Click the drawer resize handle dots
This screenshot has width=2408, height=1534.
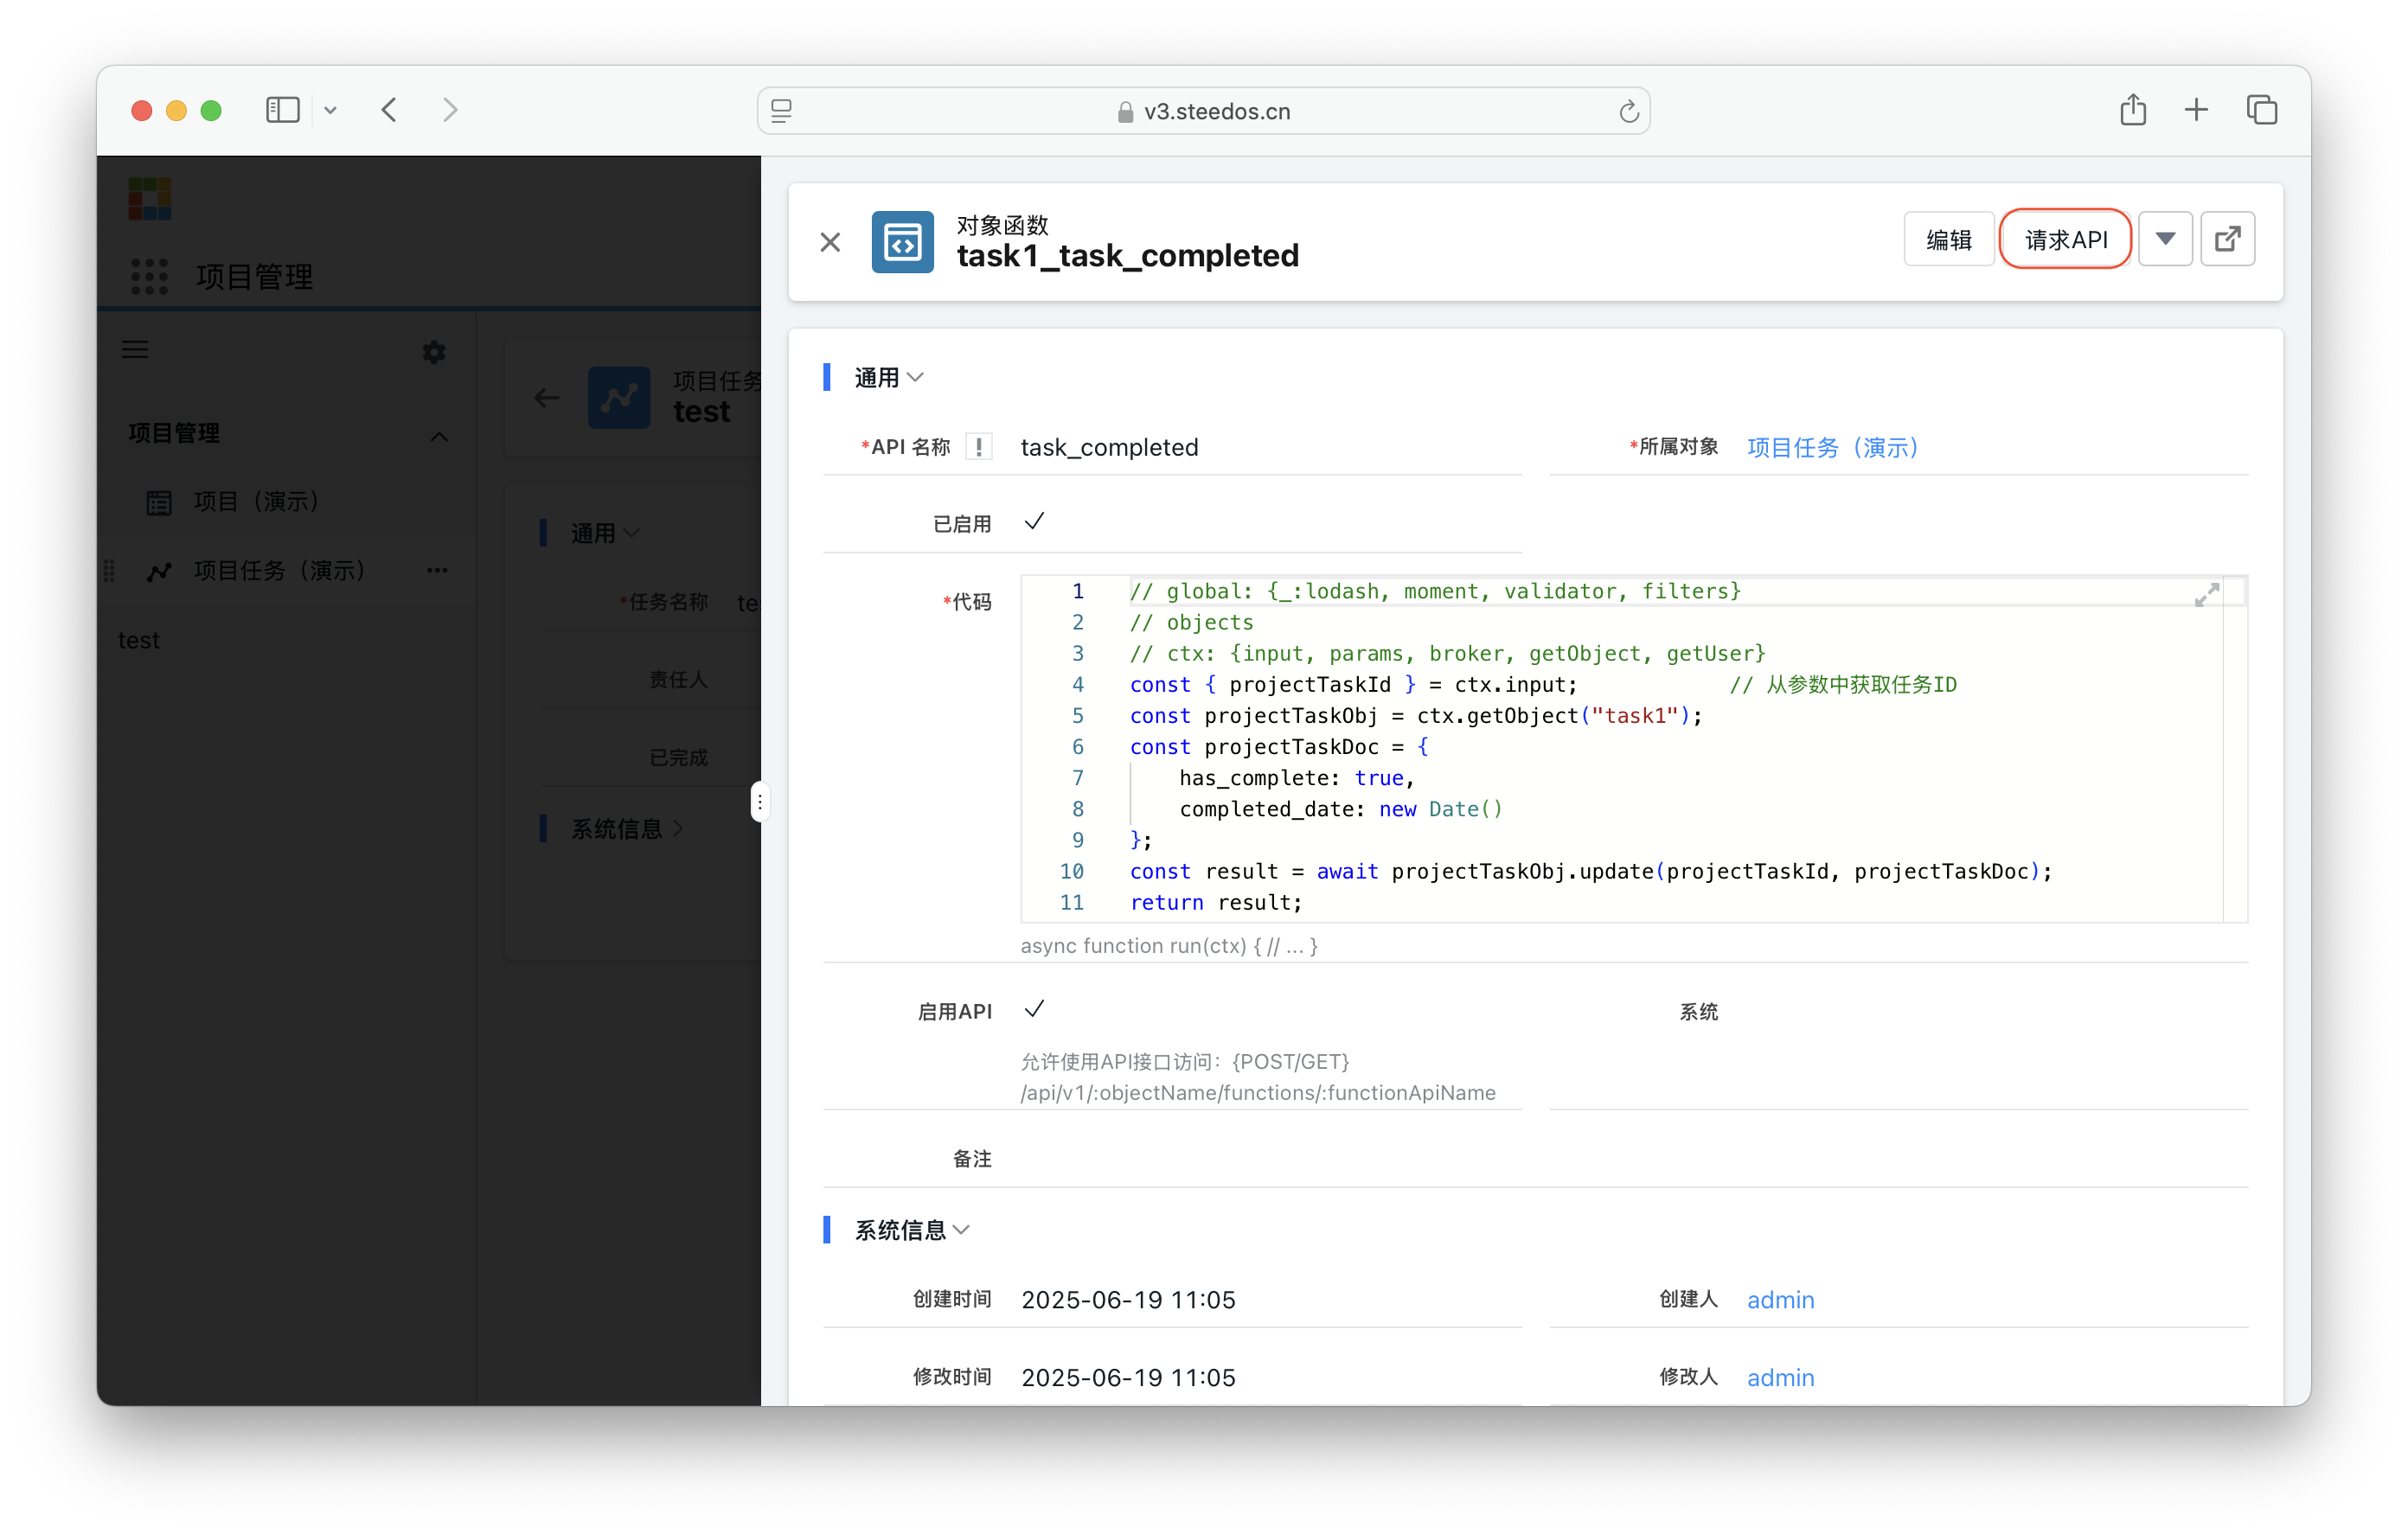760,802
